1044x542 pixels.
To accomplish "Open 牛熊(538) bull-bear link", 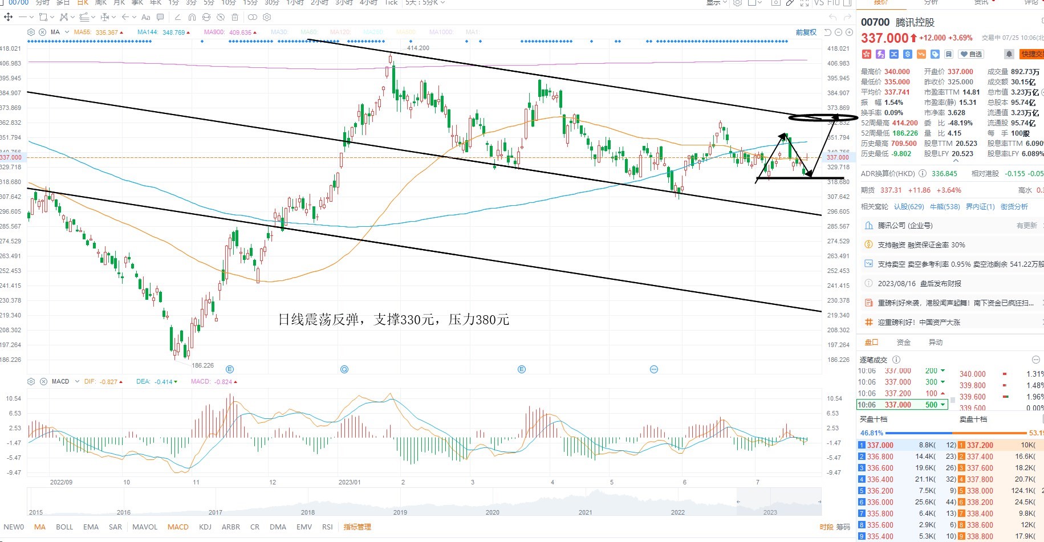I will click(945, 207).
